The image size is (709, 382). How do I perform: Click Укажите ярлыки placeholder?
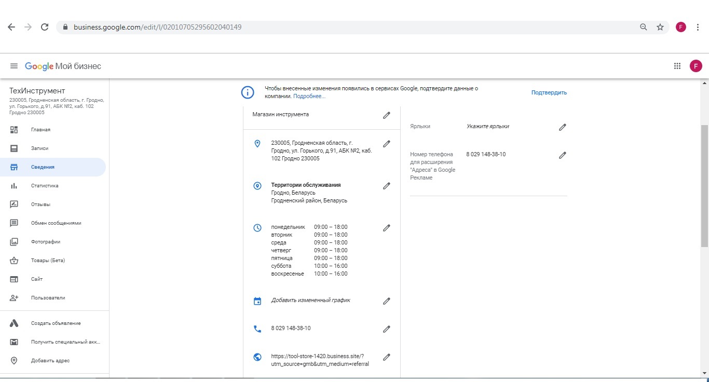(x=488, y=126)
